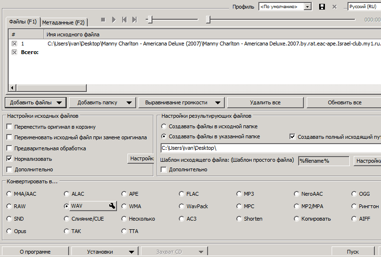Expand the Выравнивание громкости arrow menu

point(218,102)
